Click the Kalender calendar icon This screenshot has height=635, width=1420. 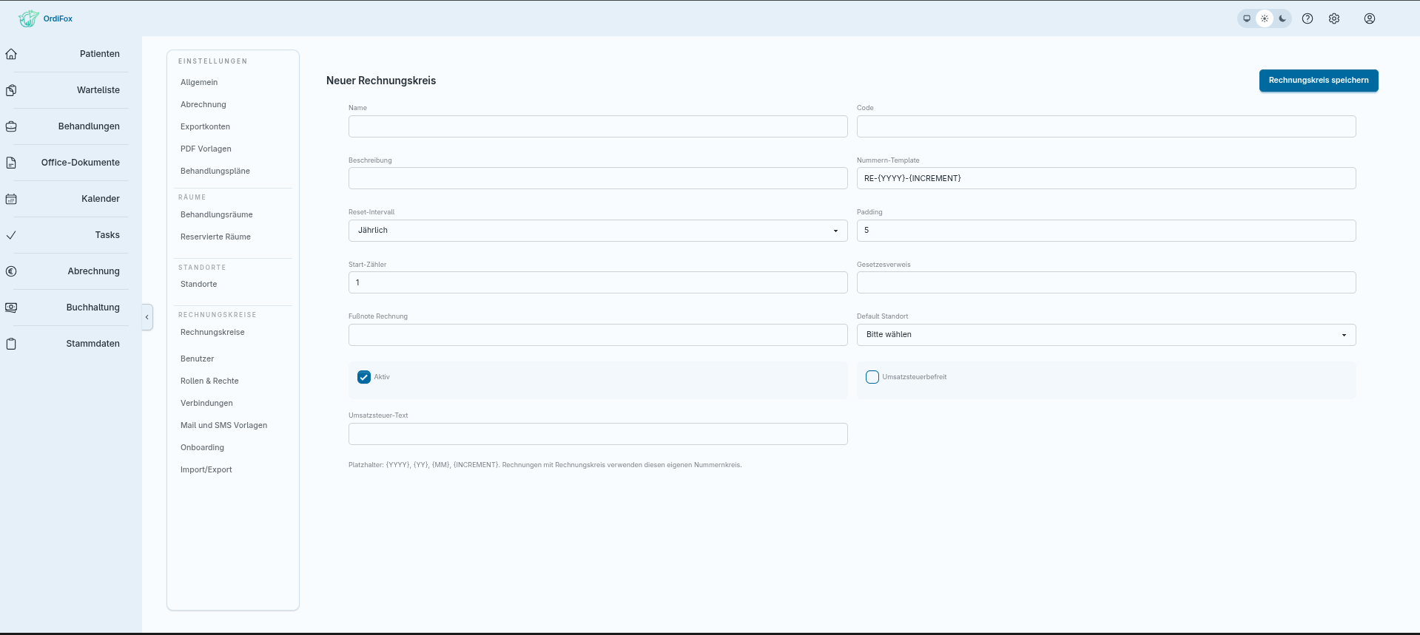pos(11,199)
